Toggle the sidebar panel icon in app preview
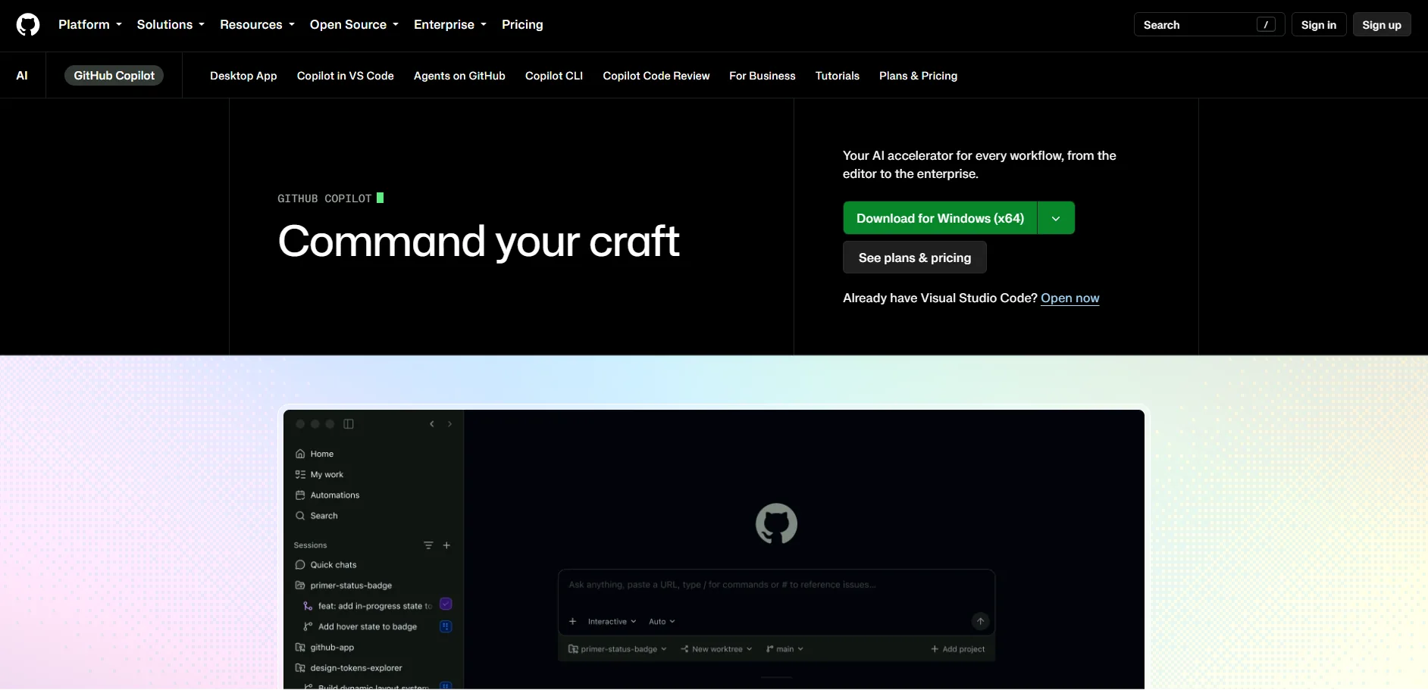Image resolution: width=1428 pixels, height=690 pixels. [x=349, y=424]
